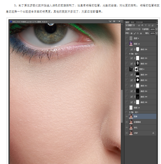Screen dimensions: 161x164
Task: Filter layers by smart object icon
Action: 153,25
